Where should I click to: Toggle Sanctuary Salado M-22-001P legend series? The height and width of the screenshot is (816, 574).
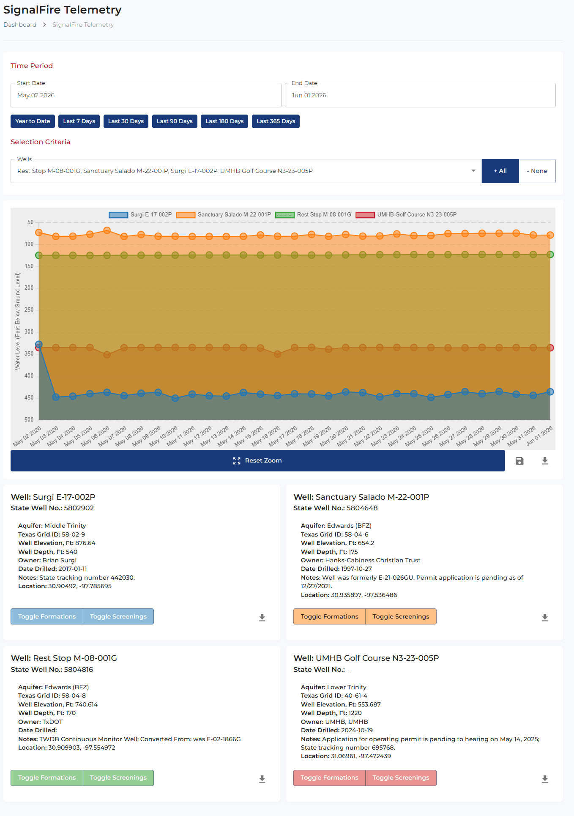tap(224, 215)
